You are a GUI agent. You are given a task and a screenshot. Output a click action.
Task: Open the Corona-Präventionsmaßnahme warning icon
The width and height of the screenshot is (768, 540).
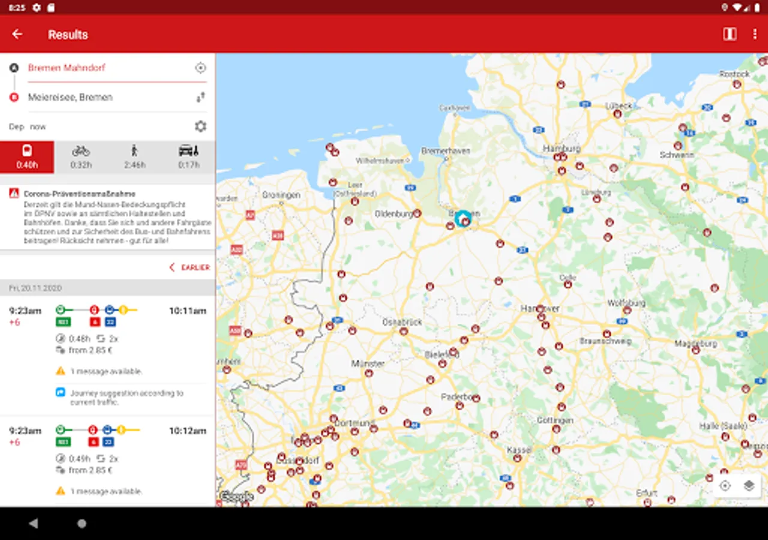coord(14,193)
